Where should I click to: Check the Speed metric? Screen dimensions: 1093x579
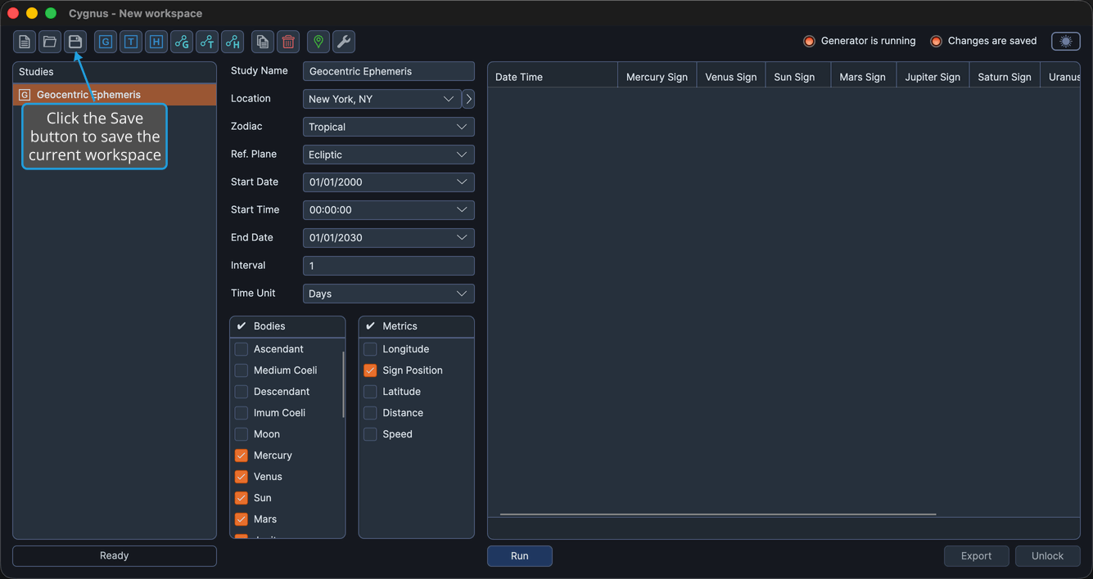click(x=370, y=434)
